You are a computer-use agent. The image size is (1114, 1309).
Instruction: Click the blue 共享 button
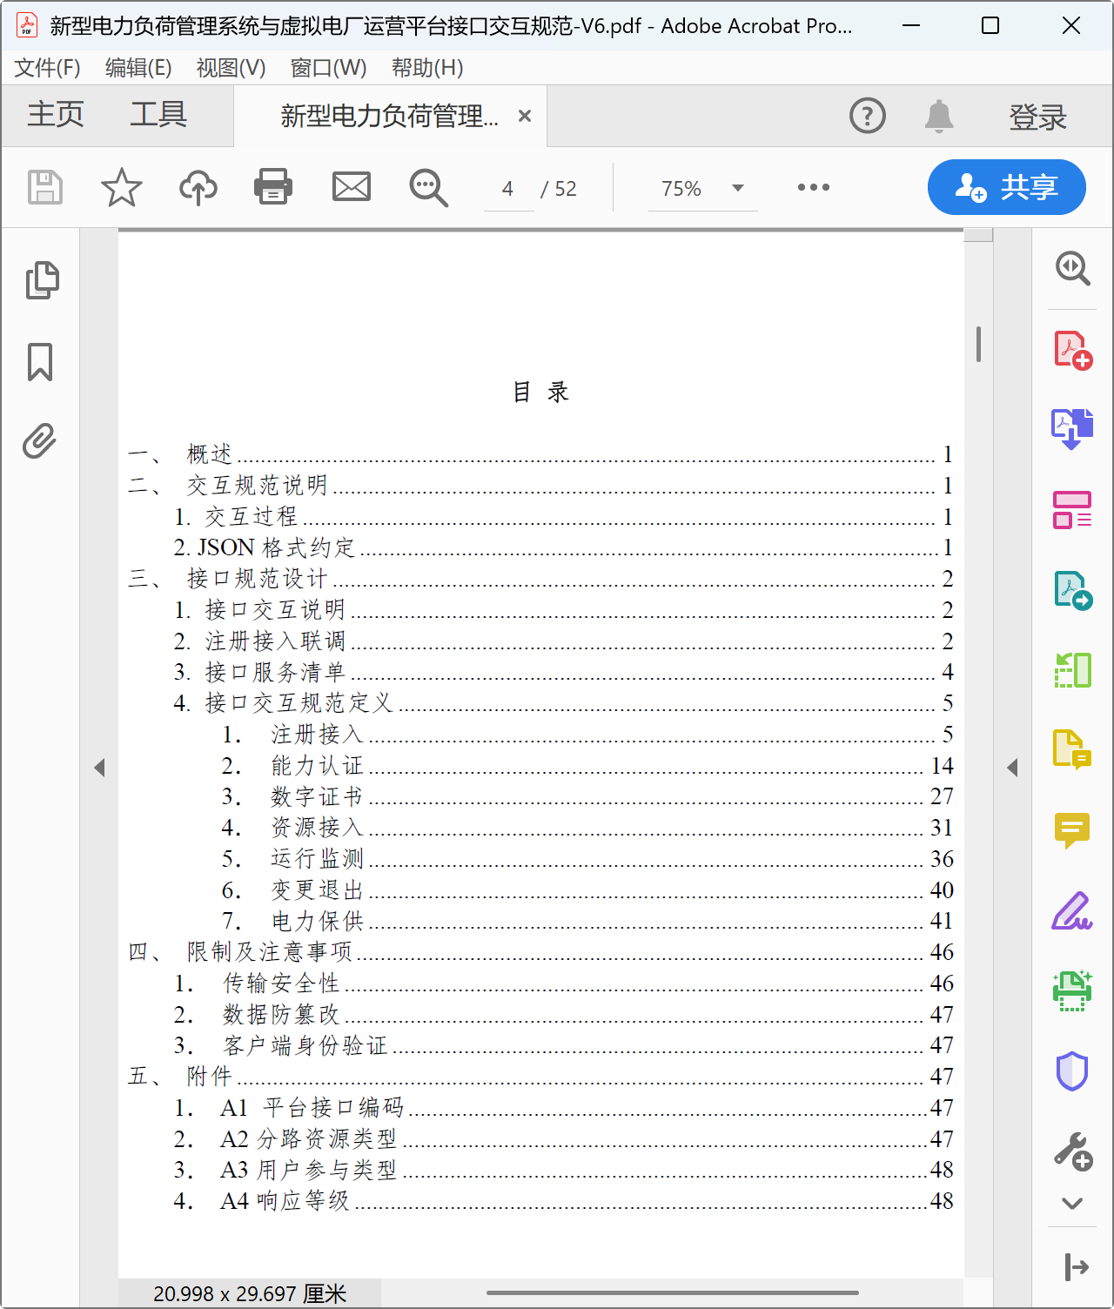tap(1006, 187)
